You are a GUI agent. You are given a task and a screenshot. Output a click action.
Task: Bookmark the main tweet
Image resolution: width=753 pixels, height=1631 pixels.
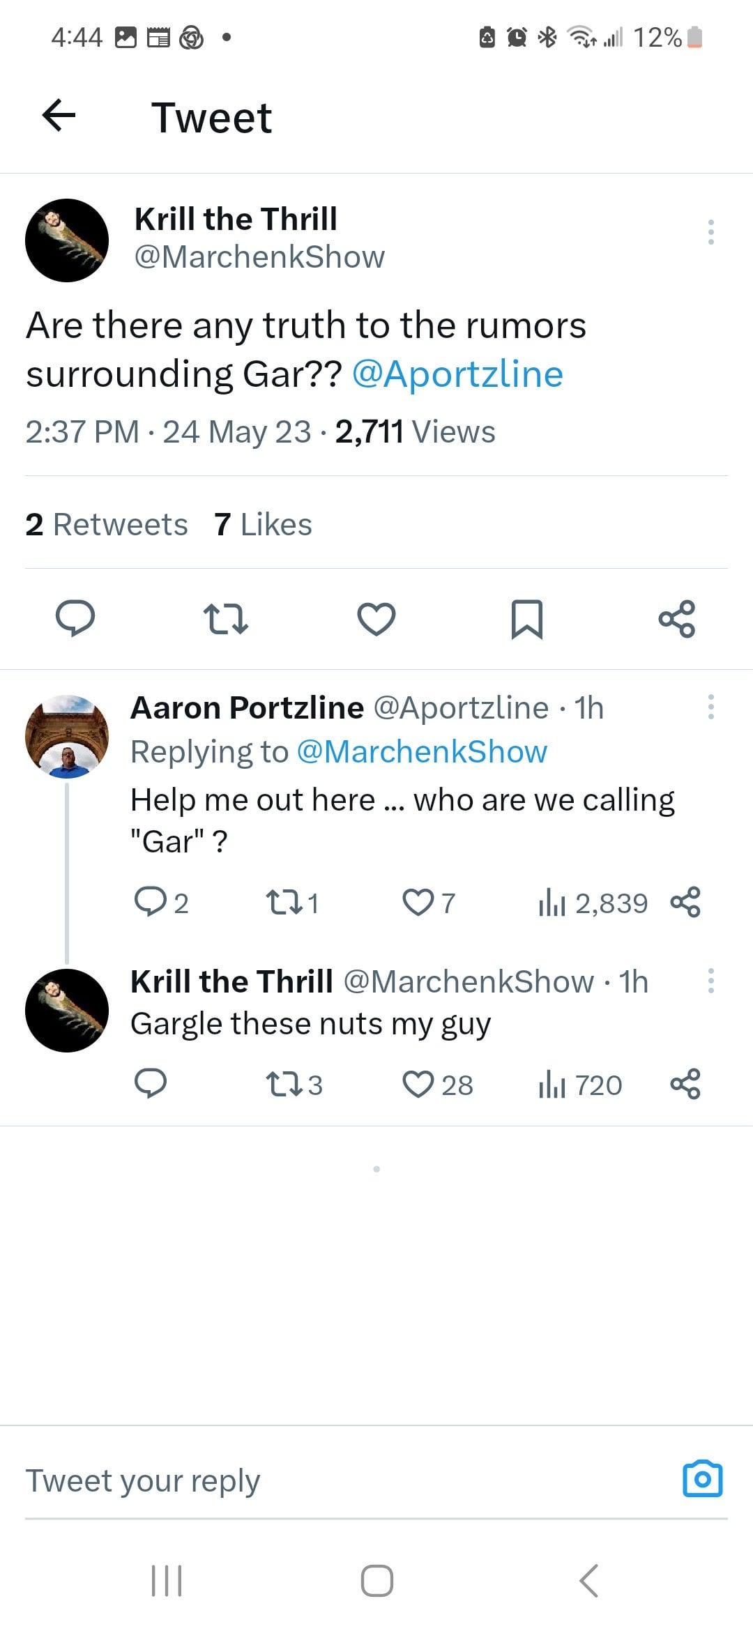(527, 618)
